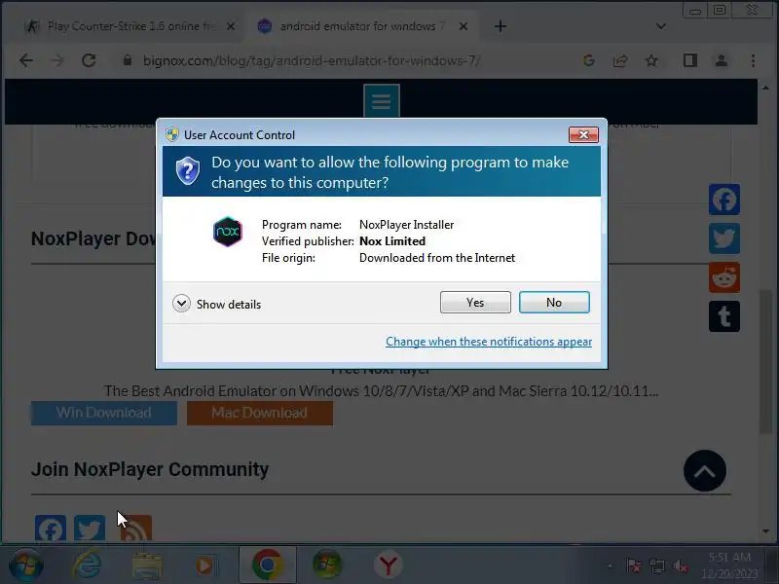Click the scrollbar down arrow

[x=765, y=531]
